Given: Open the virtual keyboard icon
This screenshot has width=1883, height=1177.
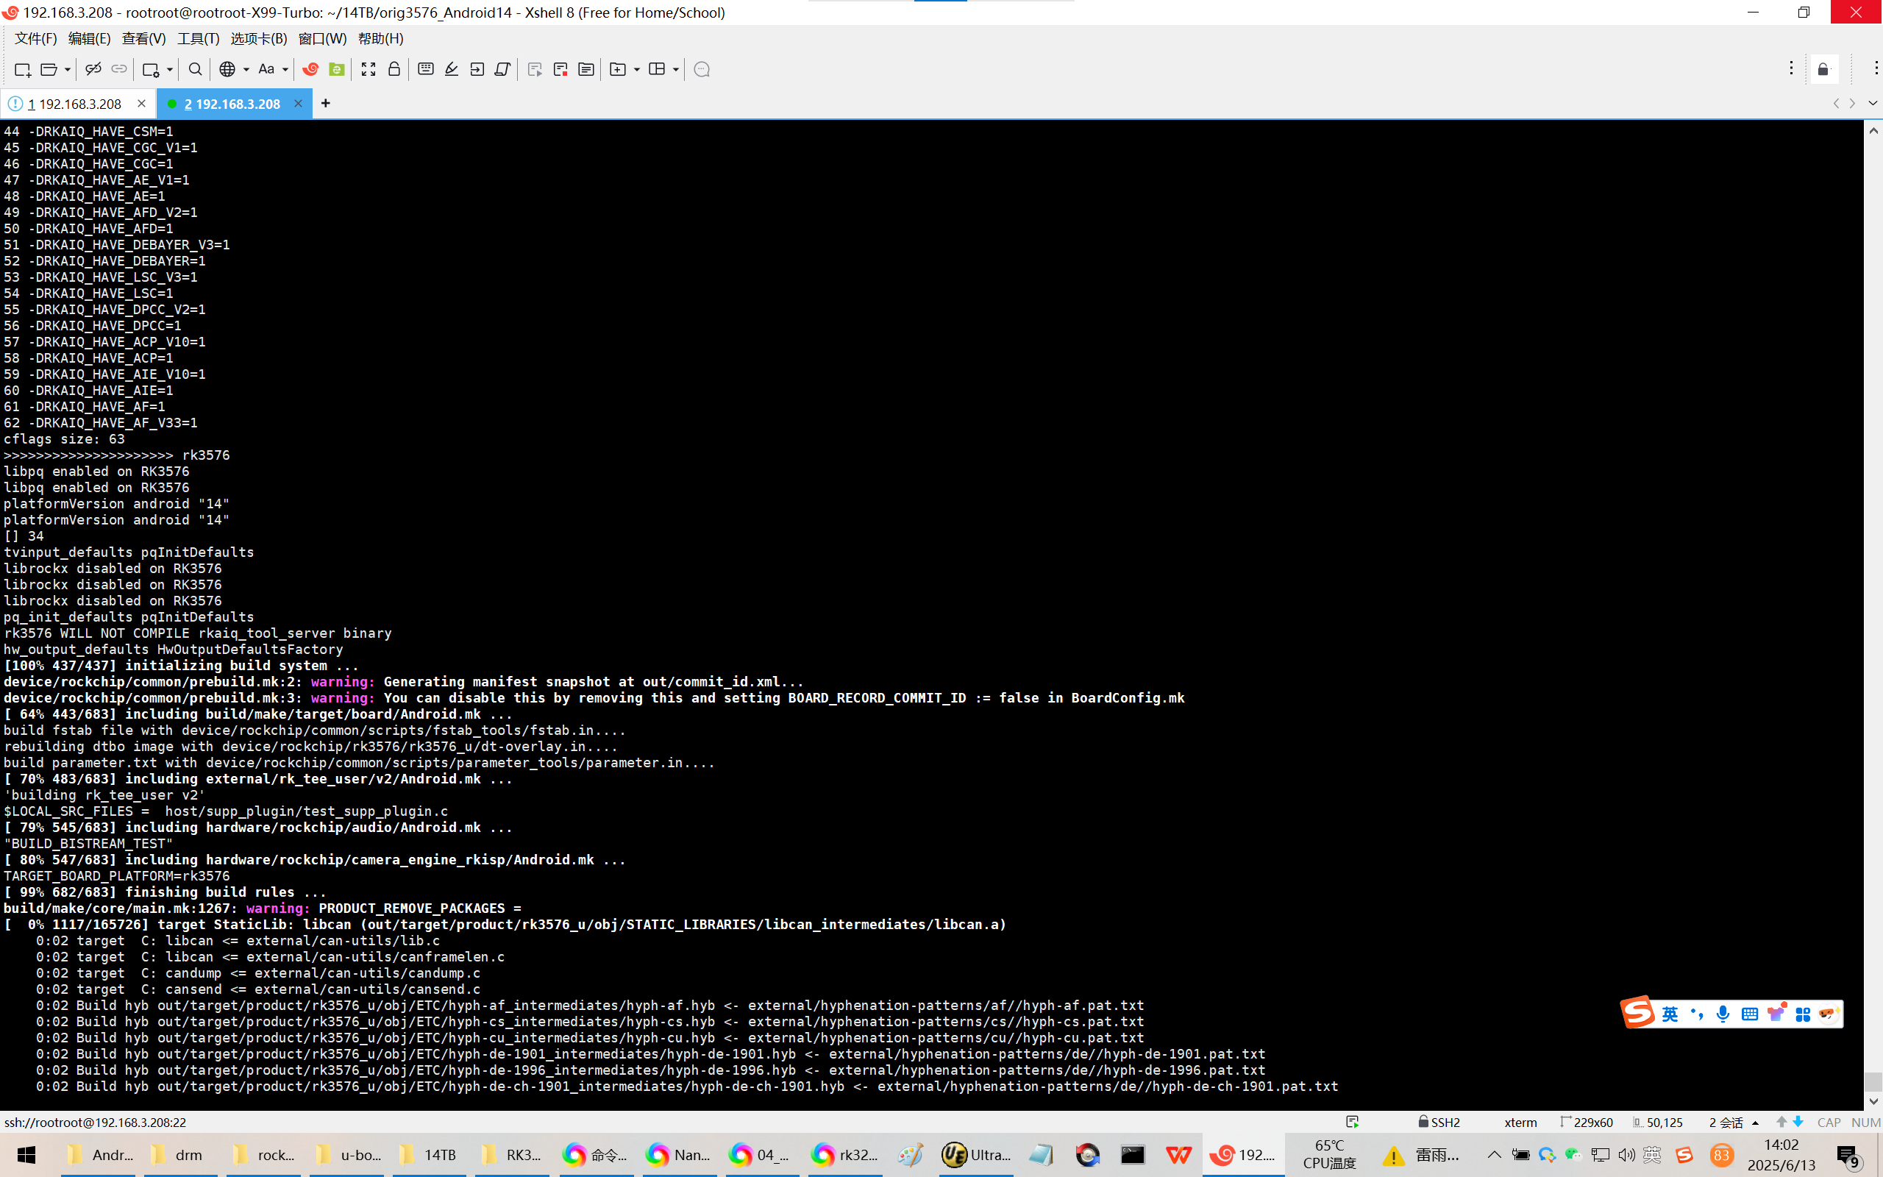Looking at the screenshot, I should (426, 69).
